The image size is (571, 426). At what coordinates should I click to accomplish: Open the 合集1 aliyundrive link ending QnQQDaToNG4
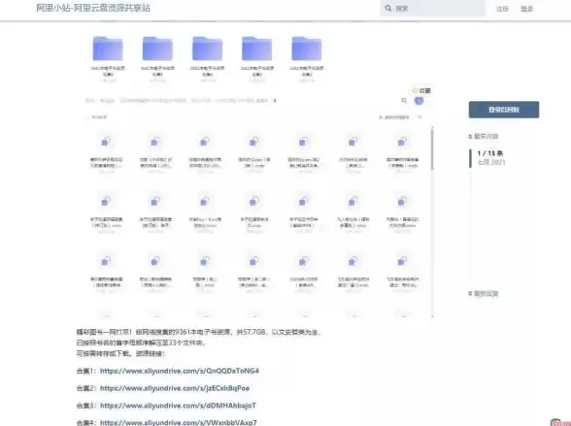coord(180,371)
